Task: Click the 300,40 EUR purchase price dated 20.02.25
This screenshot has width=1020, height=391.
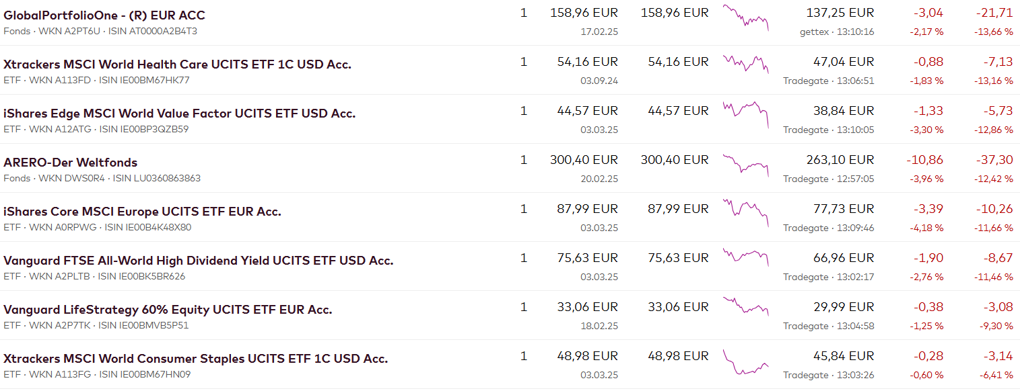Action: pos(584,160)
